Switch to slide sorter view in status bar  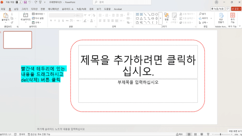[x=195, y=134]
